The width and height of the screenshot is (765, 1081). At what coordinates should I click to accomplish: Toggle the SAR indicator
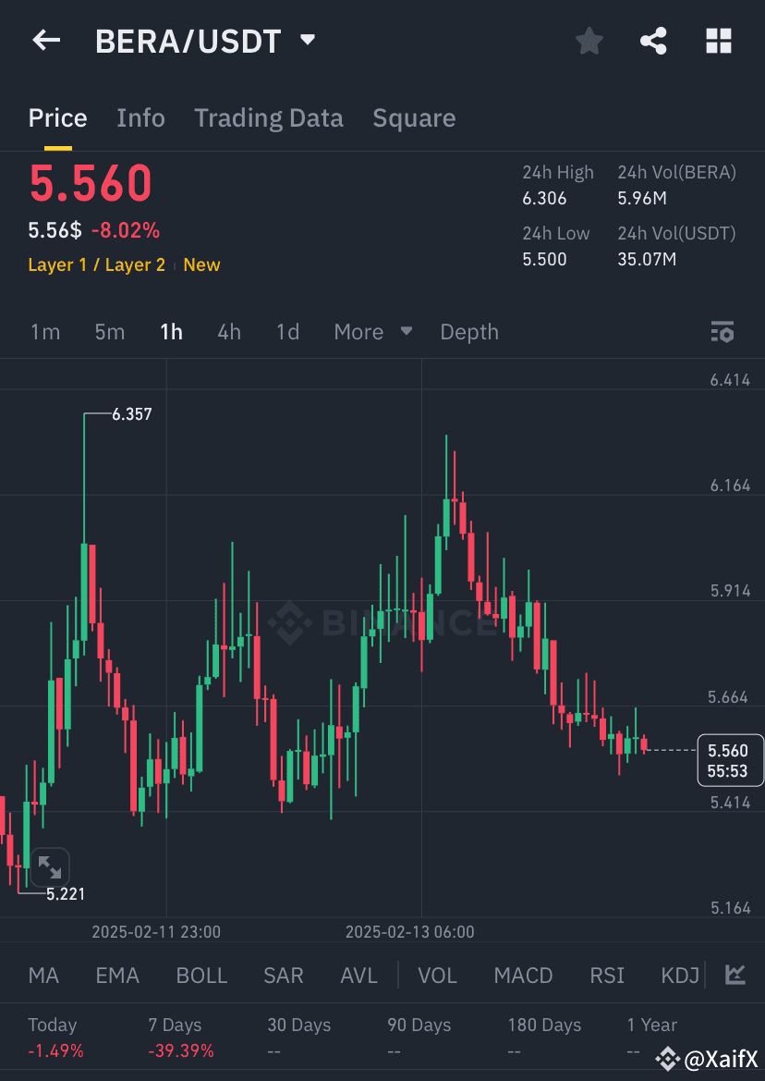(284, 976)
